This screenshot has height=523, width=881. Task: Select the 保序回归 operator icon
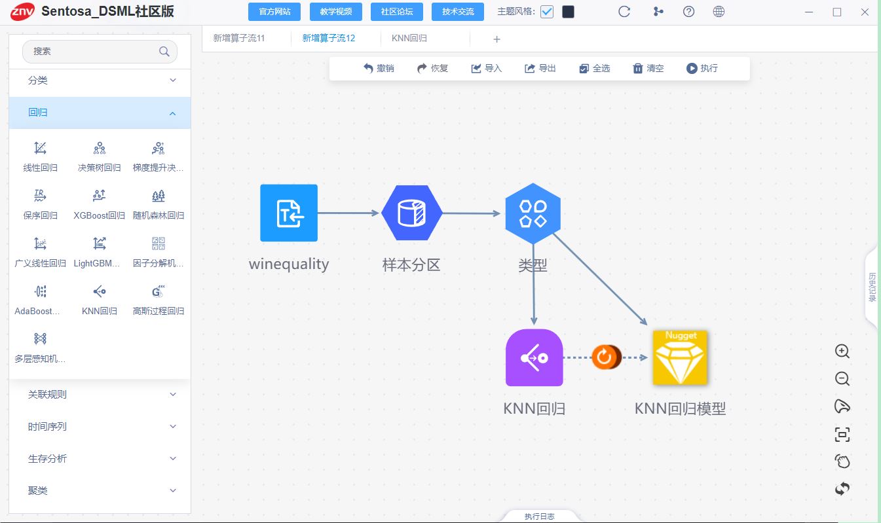pos(41,196)
